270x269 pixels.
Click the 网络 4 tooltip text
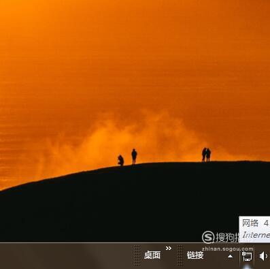tap(256, 223)
